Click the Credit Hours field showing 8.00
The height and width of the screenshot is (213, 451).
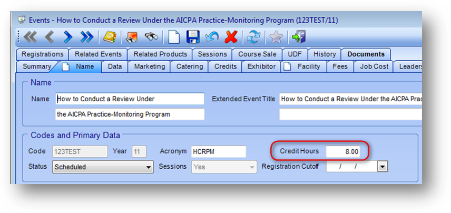(x=343, y=152)
